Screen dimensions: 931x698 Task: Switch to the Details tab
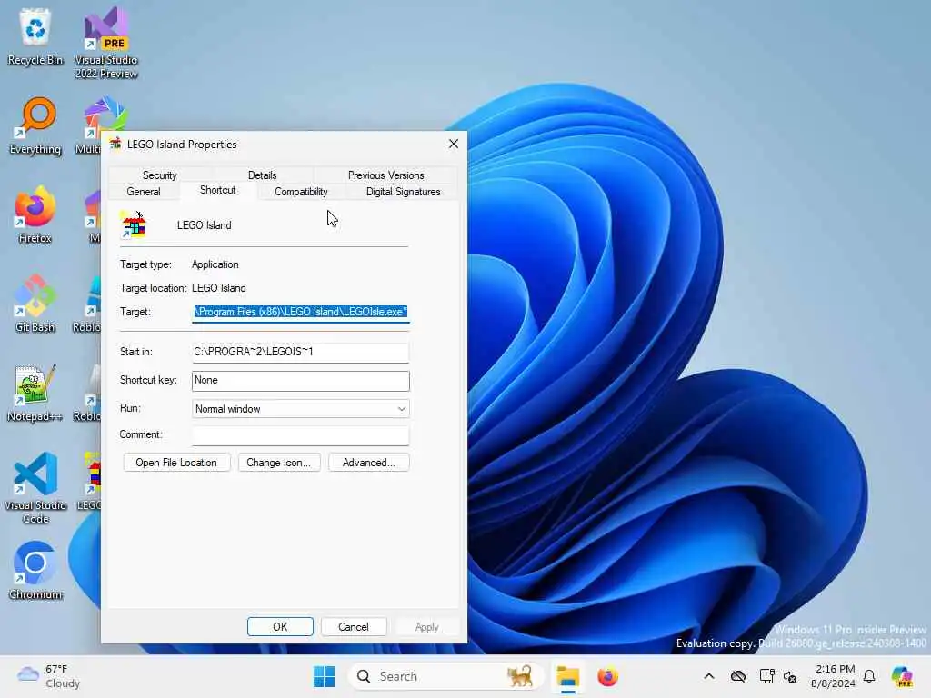point(262,175)
